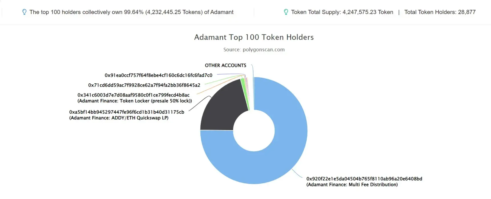Click the Adamant Top 100 Token Holders title
The height and width of the screenshot is (199, 491).
pyautogui.click(x=254, y=37)
